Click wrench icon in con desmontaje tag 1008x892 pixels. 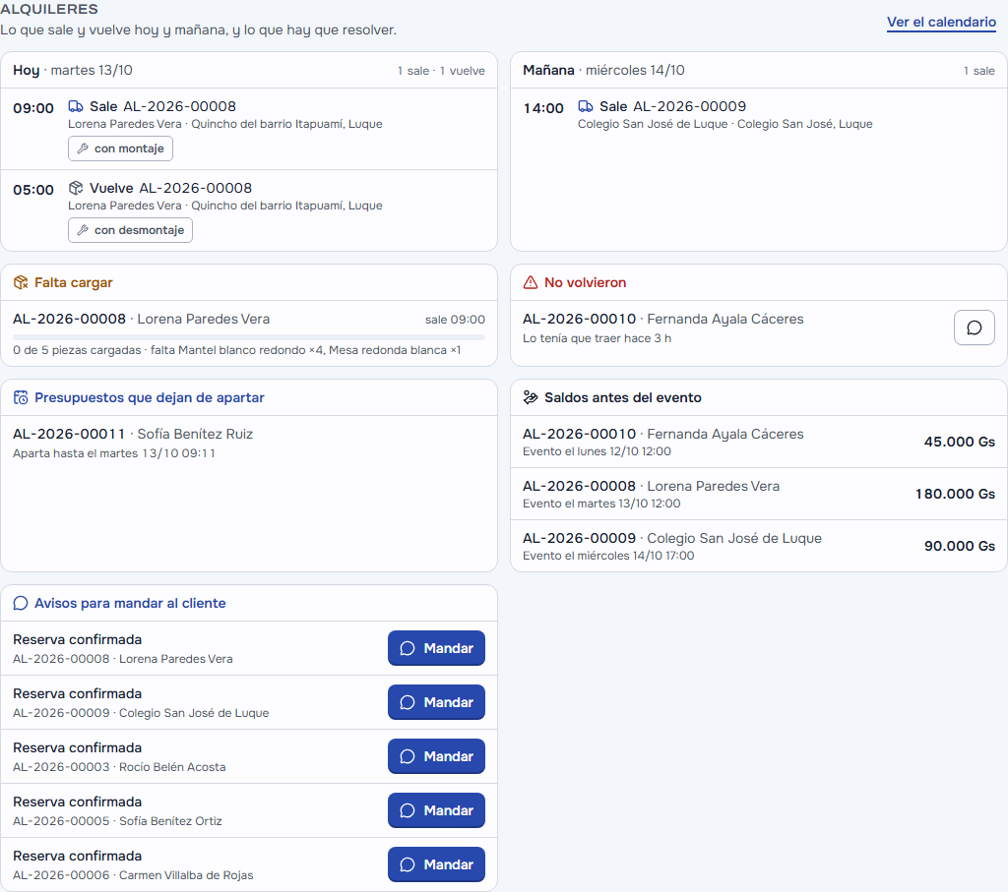point(83,230)
